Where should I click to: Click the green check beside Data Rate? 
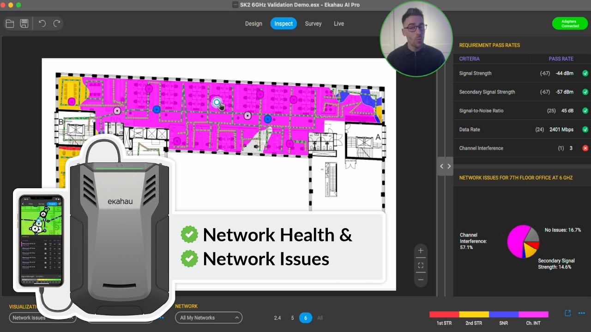(x=585, y=130)
